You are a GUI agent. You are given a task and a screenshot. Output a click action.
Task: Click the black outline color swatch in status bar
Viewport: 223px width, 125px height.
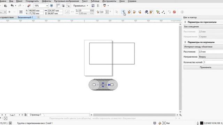202,123
